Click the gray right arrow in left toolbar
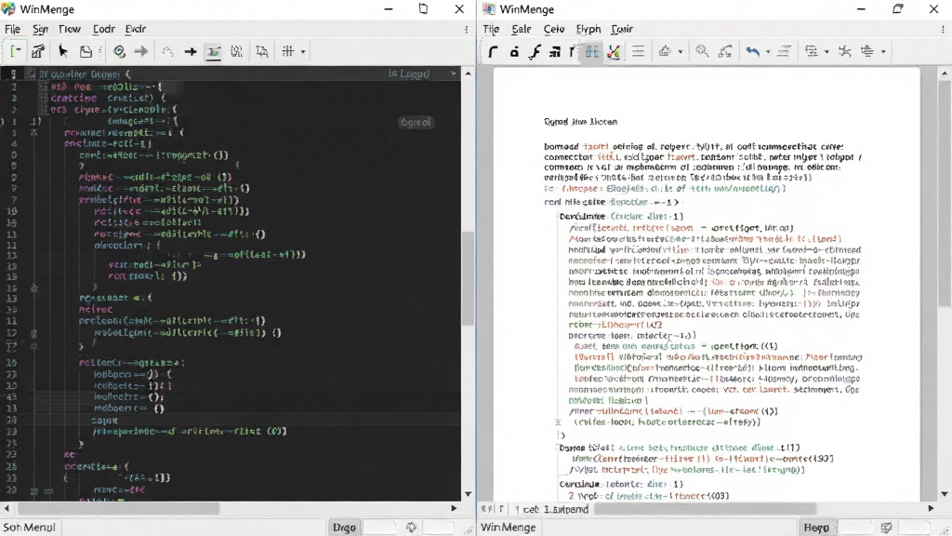Image resolution: width=952 pixels, height=536 pixels. pos(141,52)
